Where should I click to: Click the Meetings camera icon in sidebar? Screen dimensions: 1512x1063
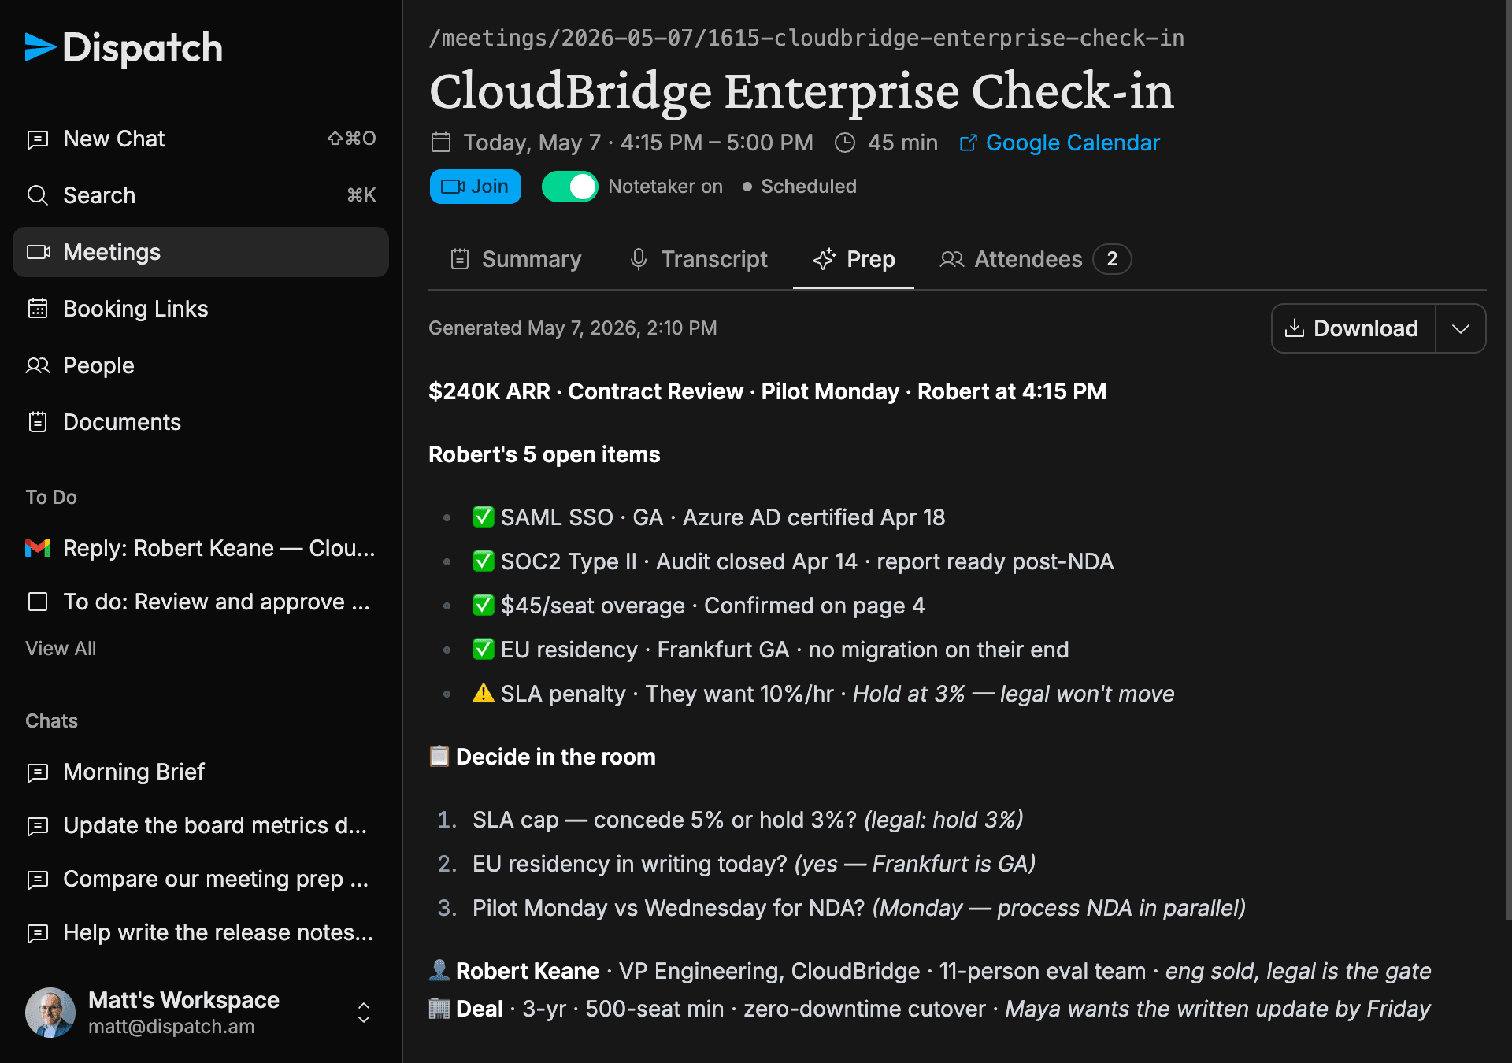[38, 252]
